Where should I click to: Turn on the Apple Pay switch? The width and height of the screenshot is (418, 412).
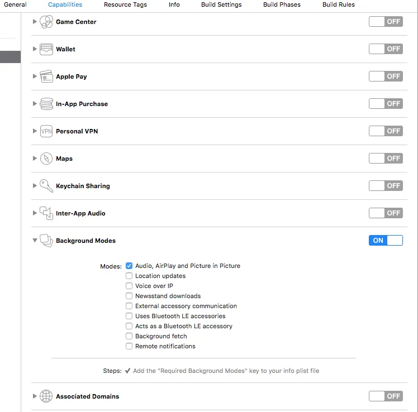pyautogui.click(x=386, y=76)
